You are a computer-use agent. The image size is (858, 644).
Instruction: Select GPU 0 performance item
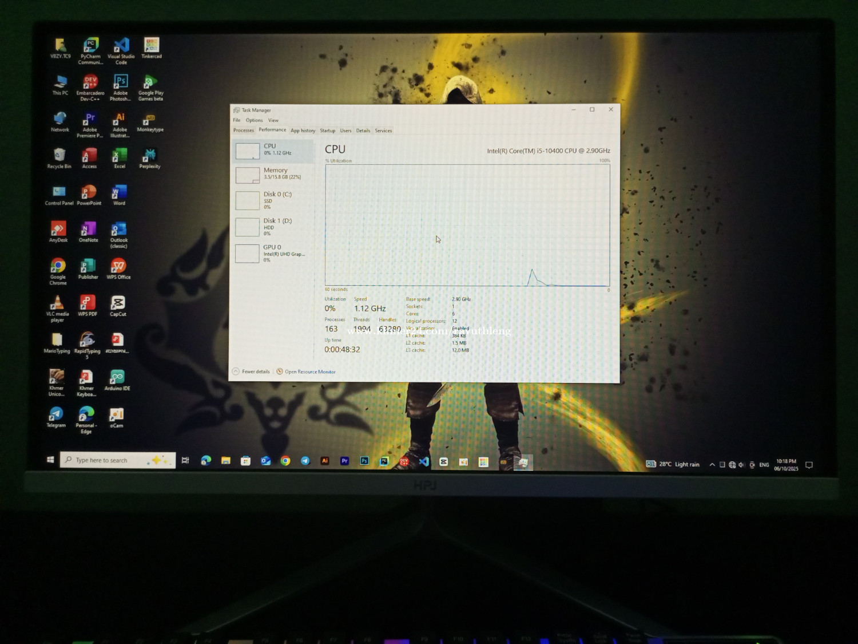coord(273,253)
